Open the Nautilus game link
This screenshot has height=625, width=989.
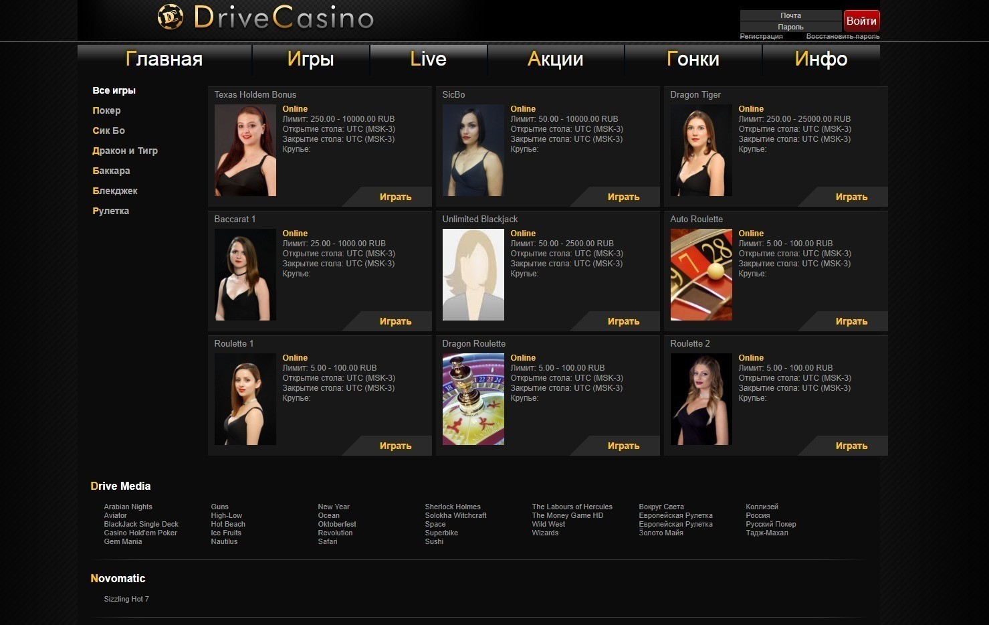(224, 541)
